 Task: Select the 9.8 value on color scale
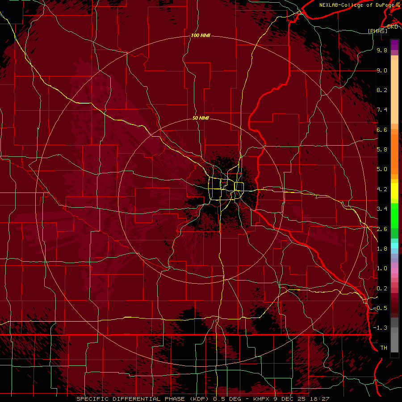382,50
